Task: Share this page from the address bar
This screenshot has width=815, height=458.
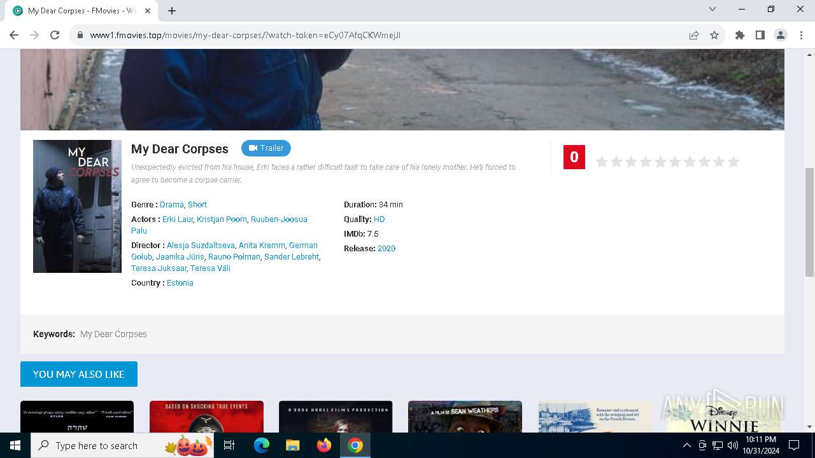Action: pos(694,35)
